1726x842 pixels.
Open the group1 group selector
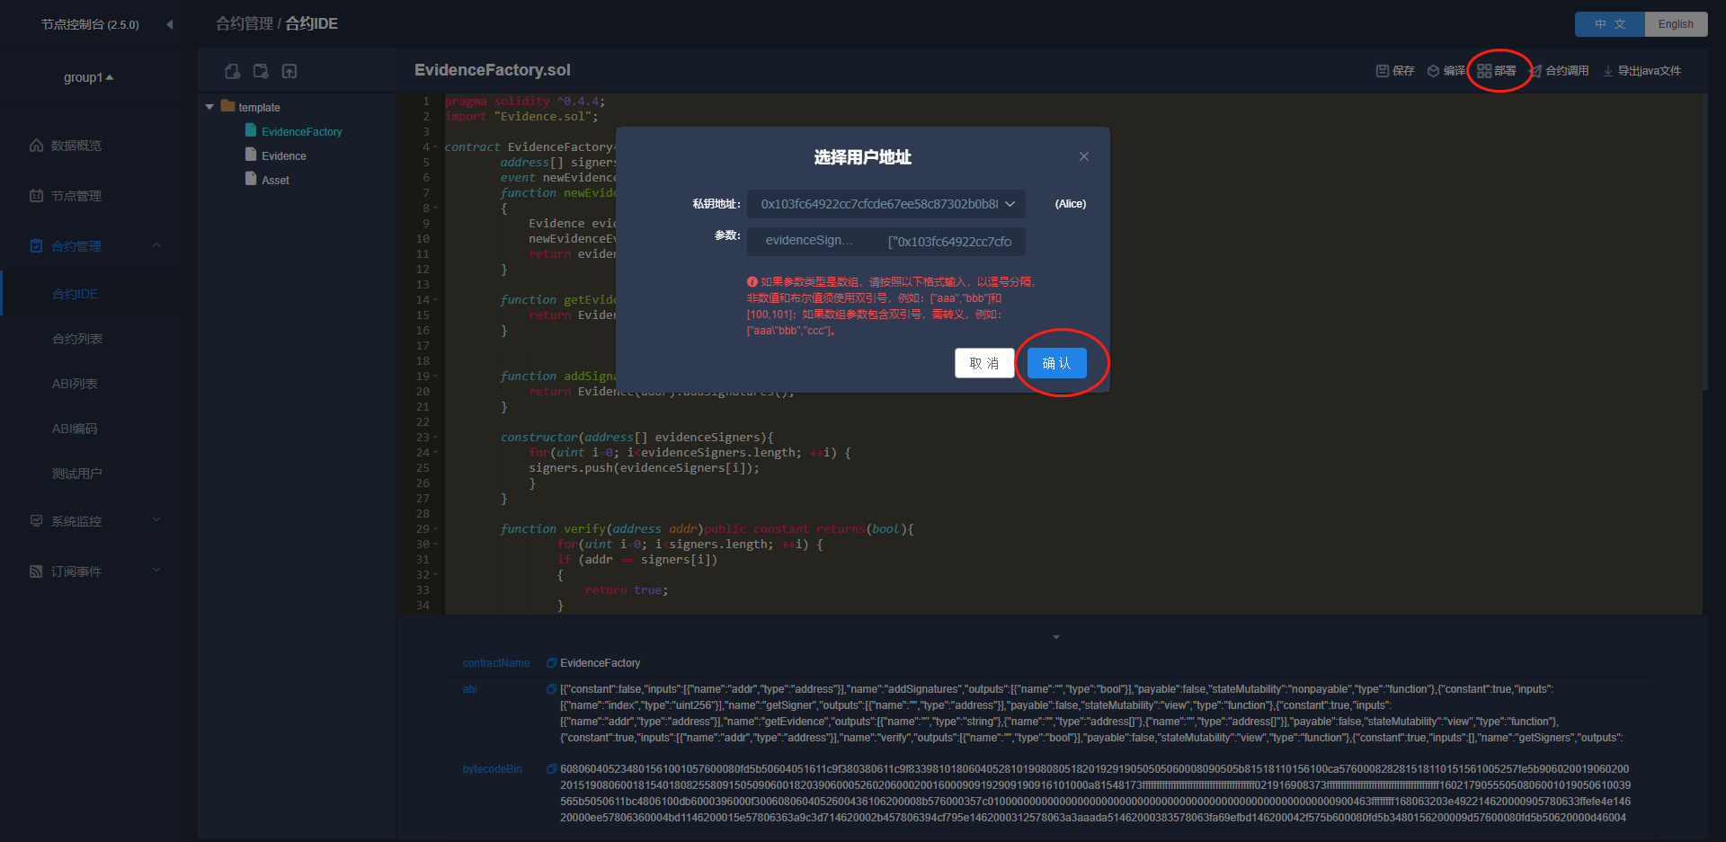point(88,77)
